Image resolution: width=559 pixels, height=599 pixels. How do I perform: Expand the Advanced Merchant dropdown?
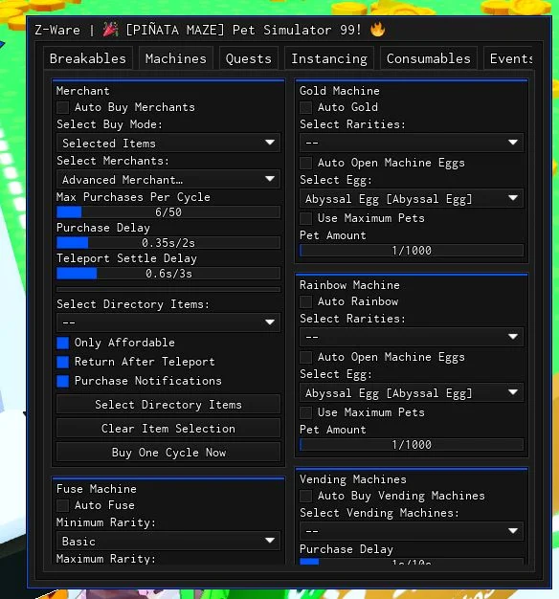pos(168,179)
